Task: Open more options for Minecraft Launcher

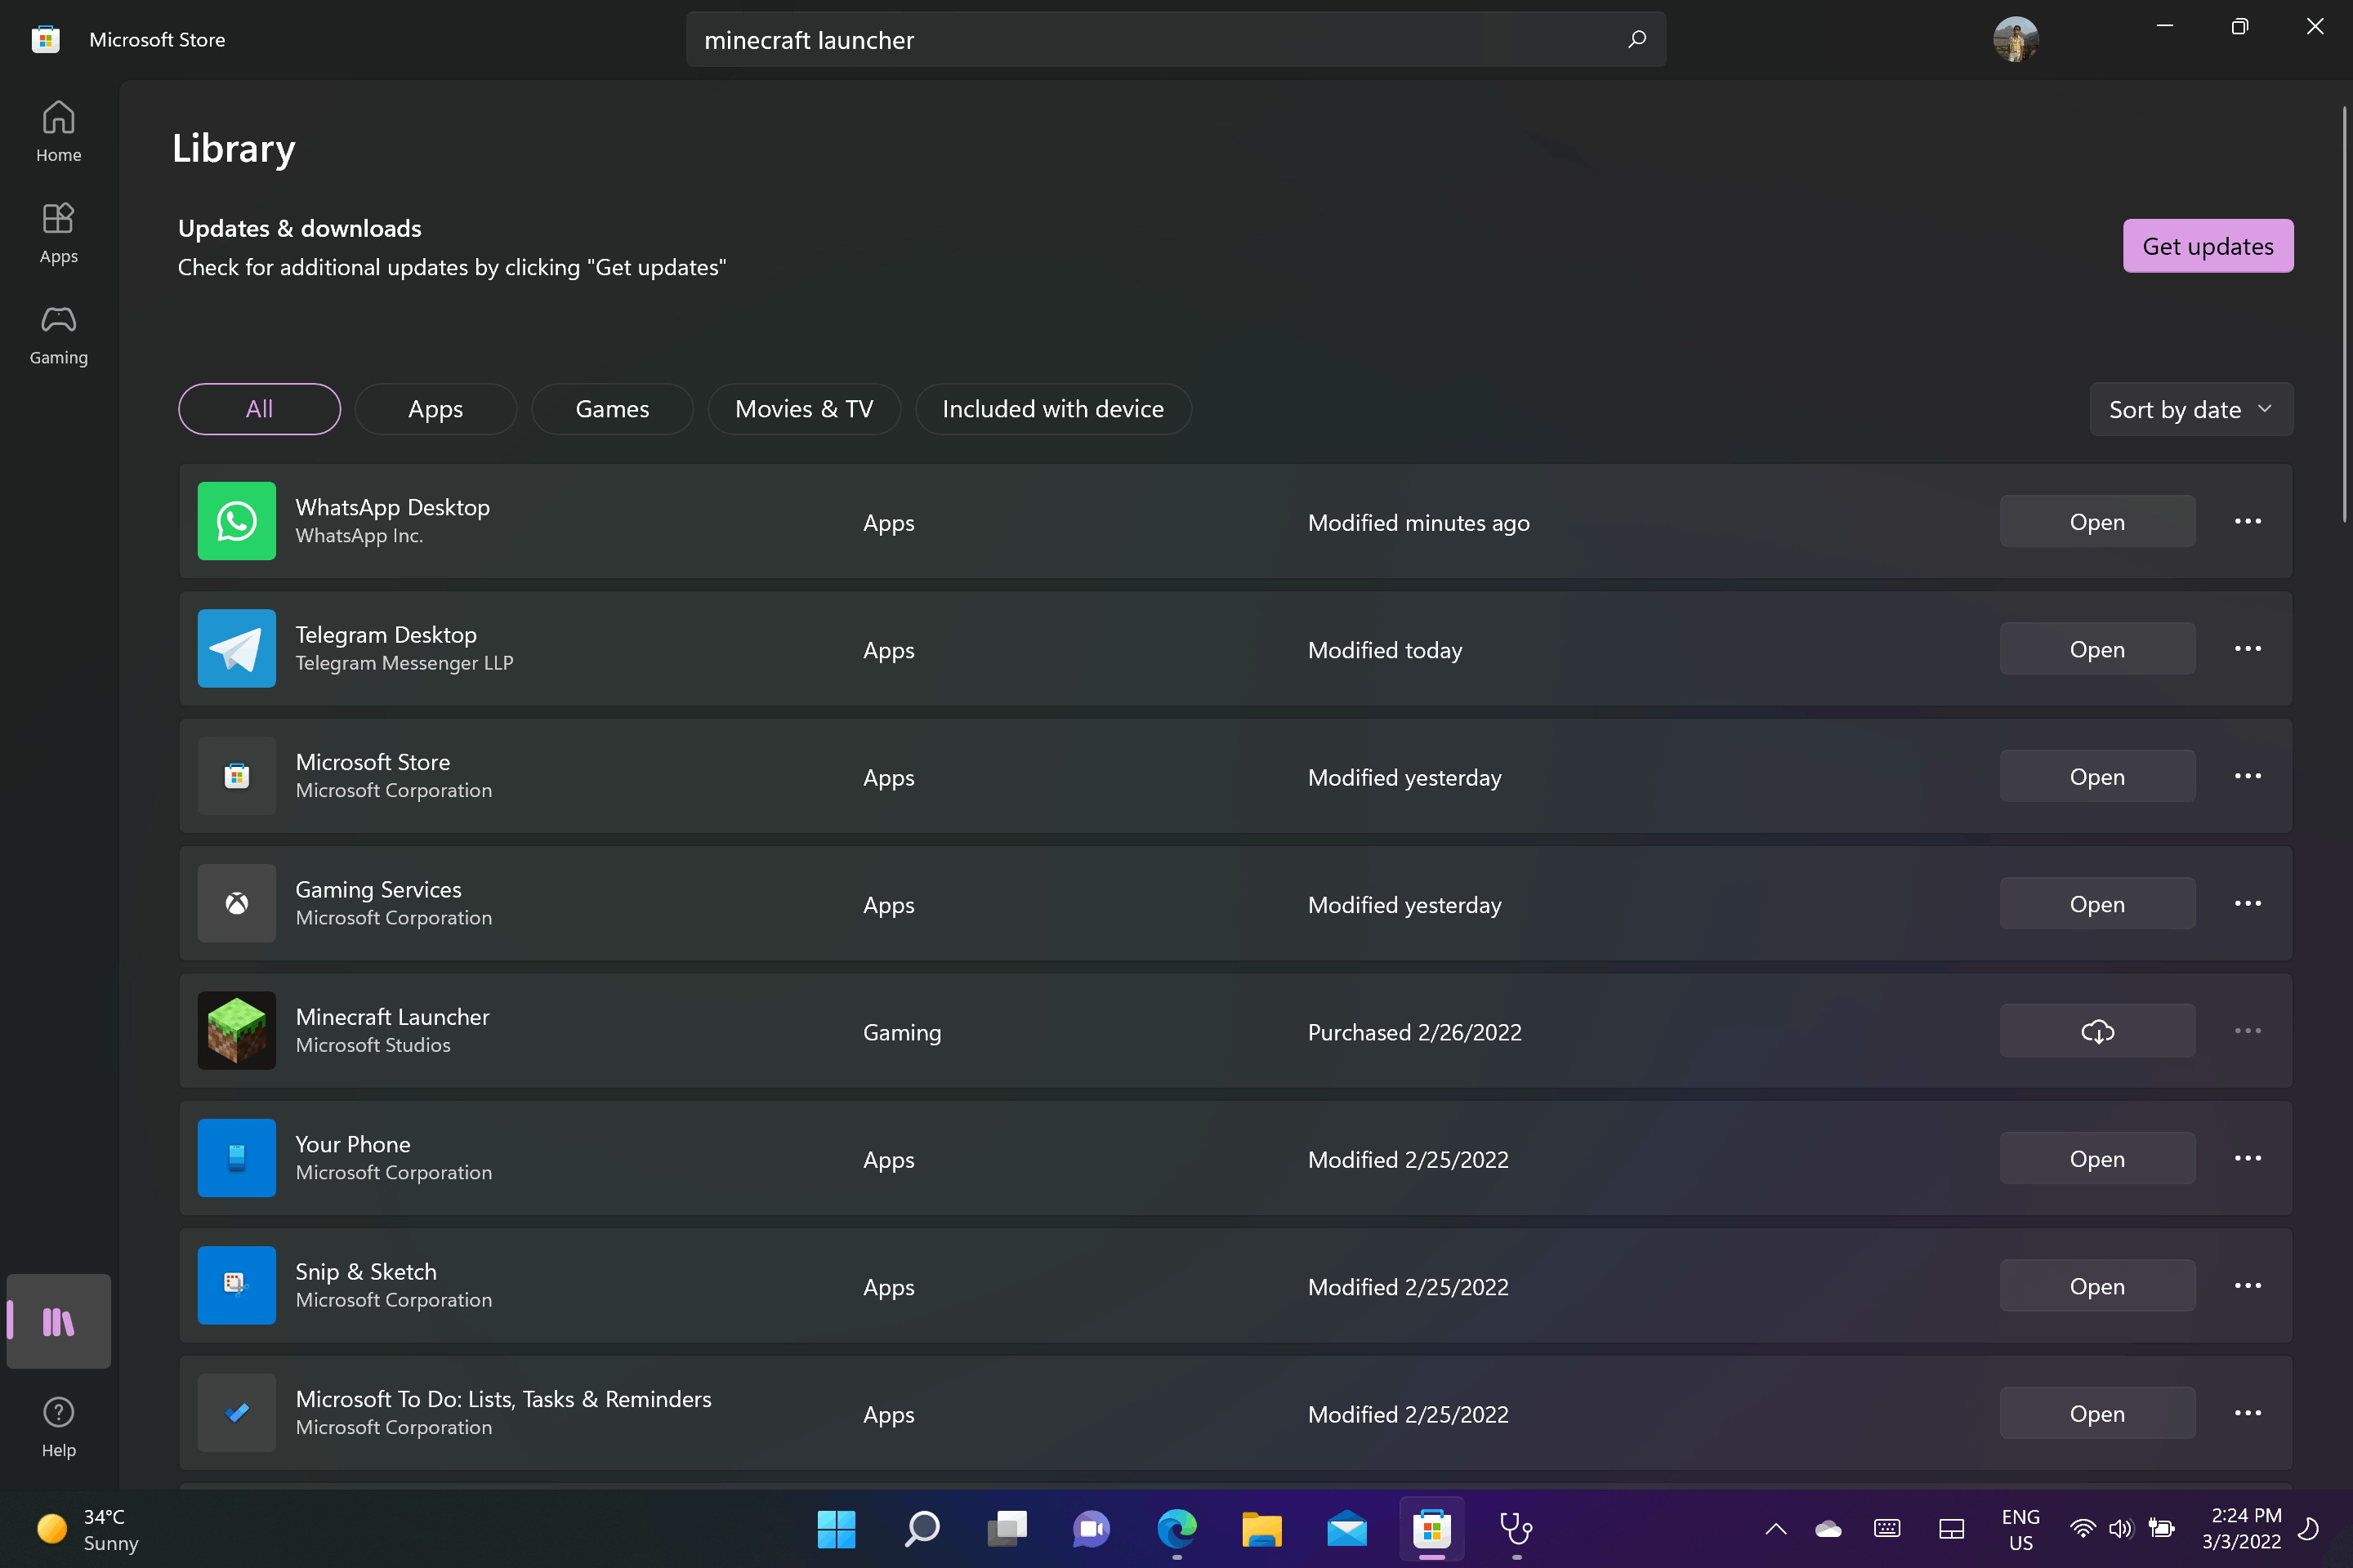Action: pyautogui.click(x=2247, y=1031)
